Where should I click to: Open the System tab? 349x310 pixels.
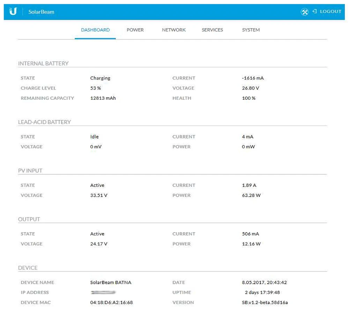251,30
